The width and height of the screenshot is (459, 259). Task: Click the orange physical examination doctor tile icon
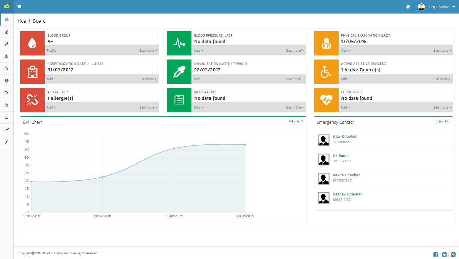[326, 43]
